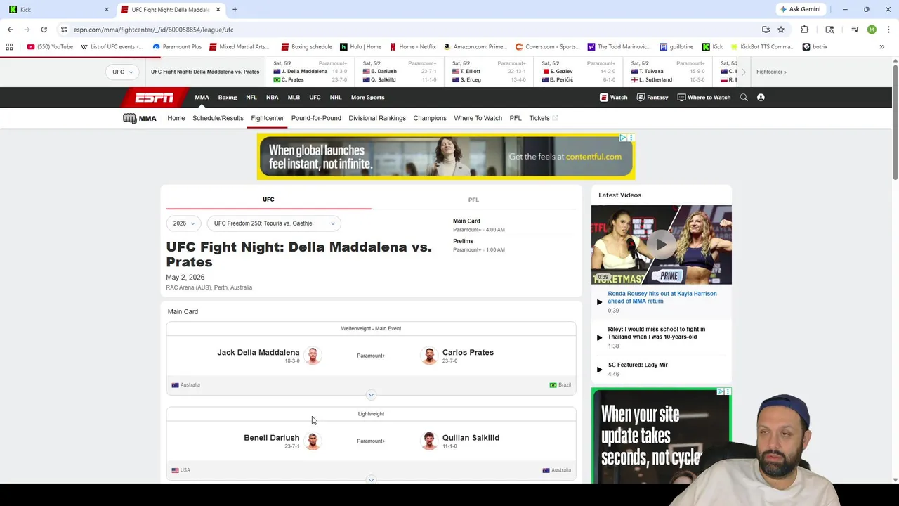Viewport: 899px width, 506px height.
Task: Open the Paramount Plus bookmark
Action: (x=177, y=47)
